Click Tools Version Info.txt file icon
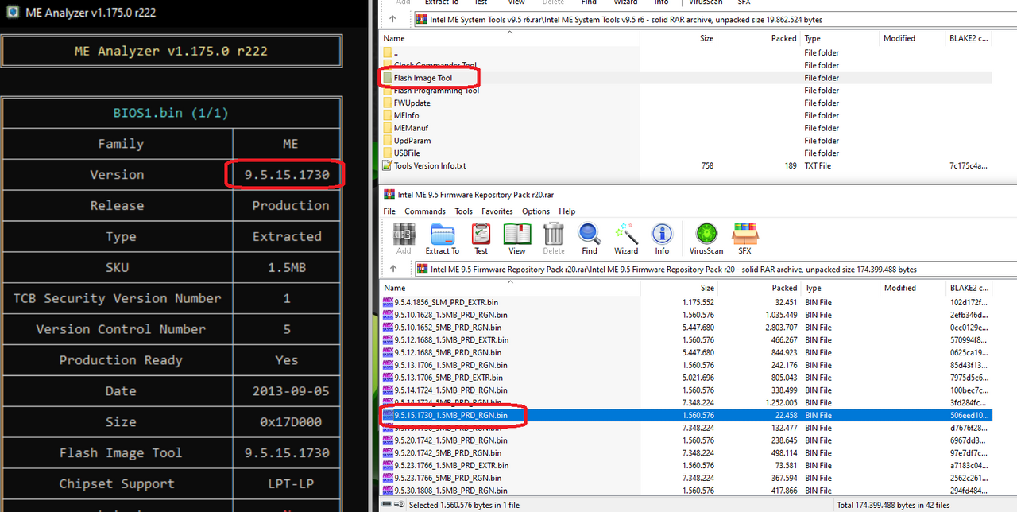1017x512 pixels. click(388, 165)
